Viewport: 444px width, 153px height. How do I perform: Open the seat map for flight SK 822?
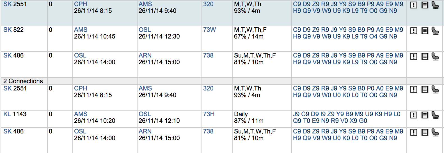click(435, 31)
